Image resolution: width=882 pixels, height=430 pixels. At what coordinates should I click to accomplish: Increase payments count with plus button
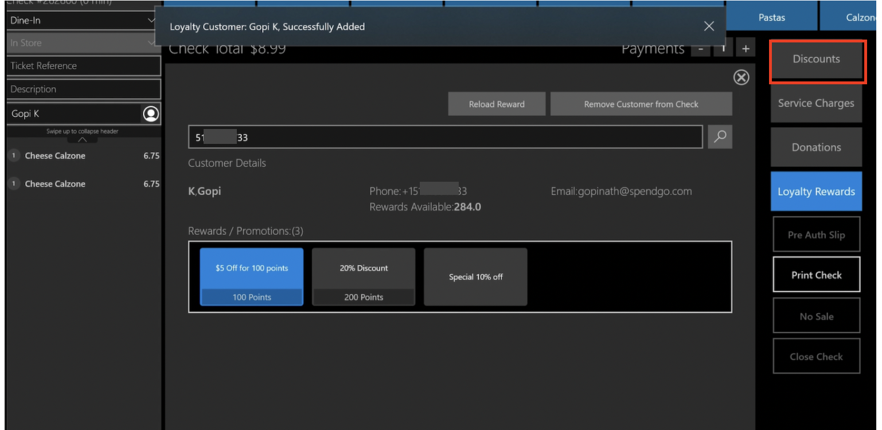coord(746,49)
